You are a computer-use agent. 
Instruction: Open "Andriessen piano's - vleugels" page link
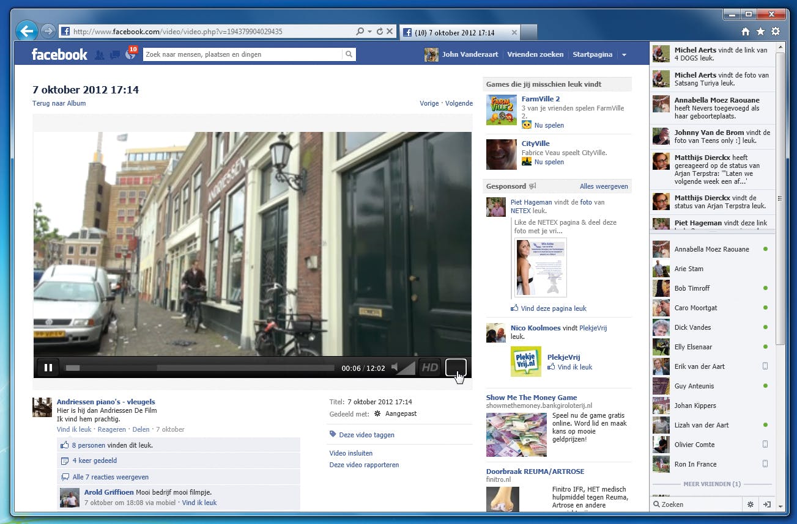pos(106,402)
